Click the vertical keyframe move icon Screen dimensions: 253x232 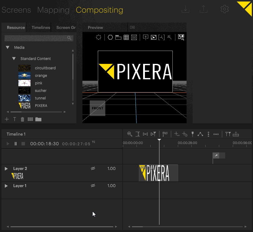(x=208, y=134)
